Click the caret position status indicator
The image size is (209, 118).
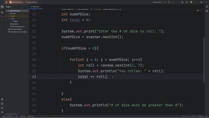(x=185, y=116)
